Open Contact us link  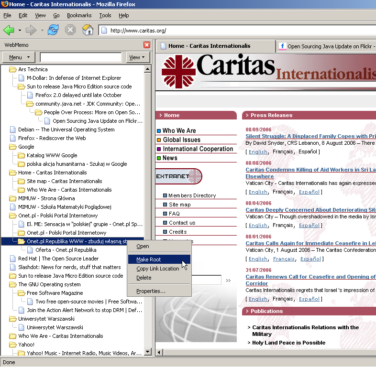click(182, 223)
